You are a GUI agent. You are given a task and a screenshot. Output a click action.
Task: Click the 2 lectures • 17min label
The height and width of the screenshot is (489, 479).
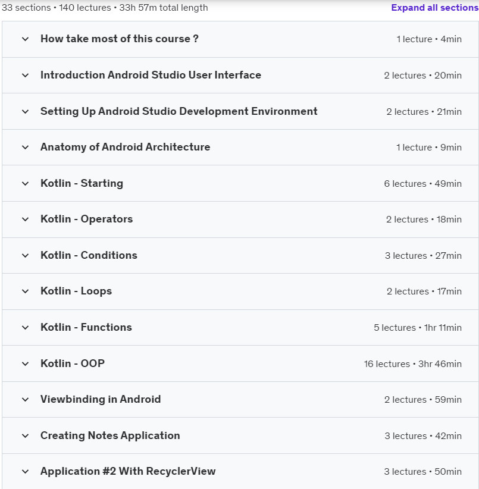(424, 291)
